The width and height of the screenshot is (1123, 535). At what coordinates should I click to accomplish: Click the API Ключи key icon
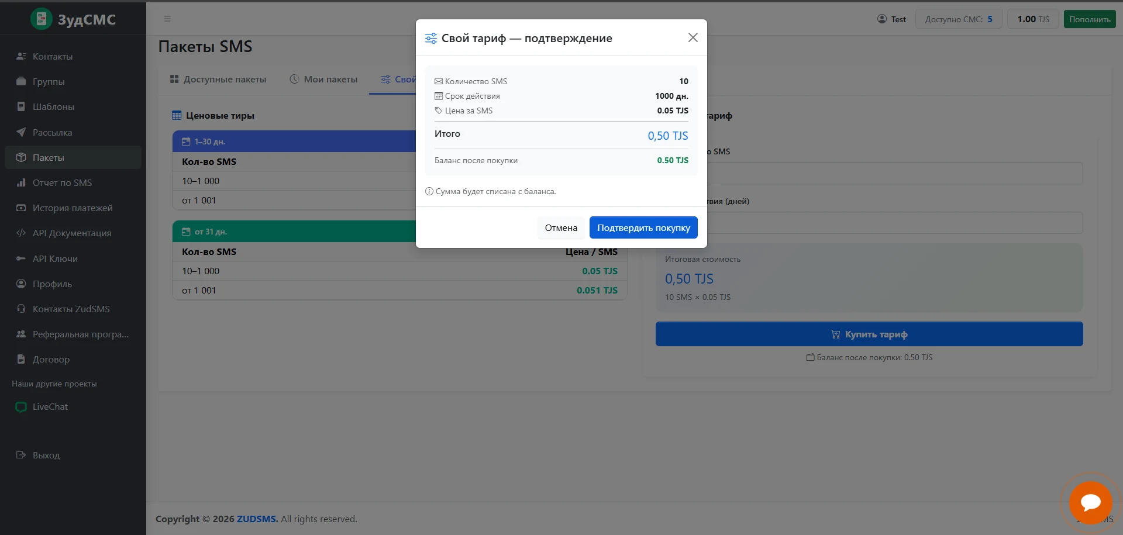click(21, 258)
